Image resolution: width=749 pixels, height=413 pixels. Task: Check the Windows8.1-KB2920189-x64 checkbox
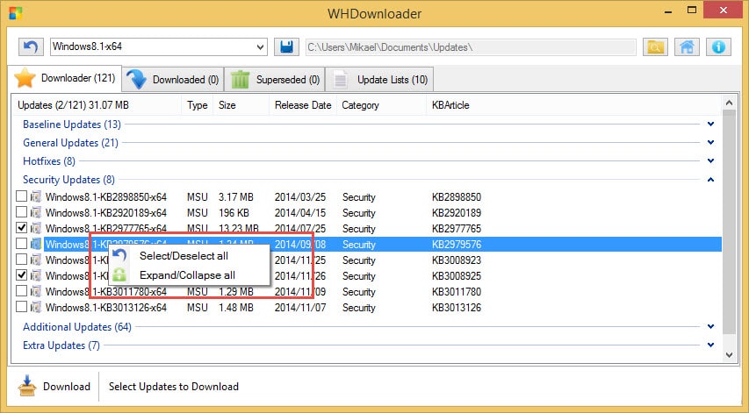pyautogui.click(x=21, y=211)
